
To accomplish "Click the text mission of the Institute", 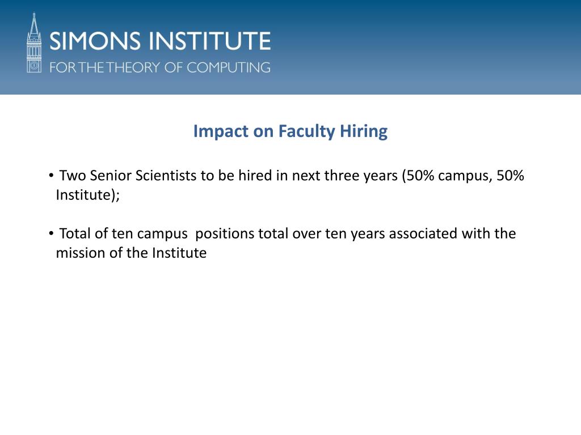I will (x=131, y=253).
